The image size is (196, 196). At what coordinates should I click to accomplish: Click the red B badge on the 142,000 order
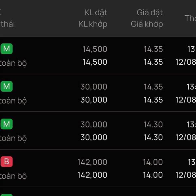tap(7, 162)
